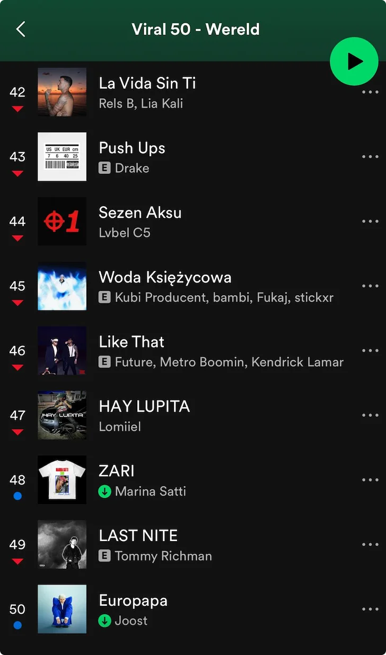Show options menu for Europapa
386x655 pixels.
pyautogui.click(x=370, y=609)
